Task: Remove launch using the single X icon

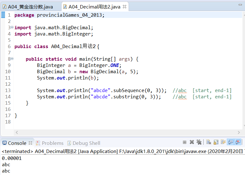Action: (192, 142)
